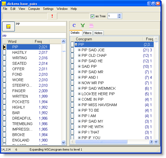The image size is (166, 158).
Task: Select the SEATED row in word list
Action: (28, 63)
